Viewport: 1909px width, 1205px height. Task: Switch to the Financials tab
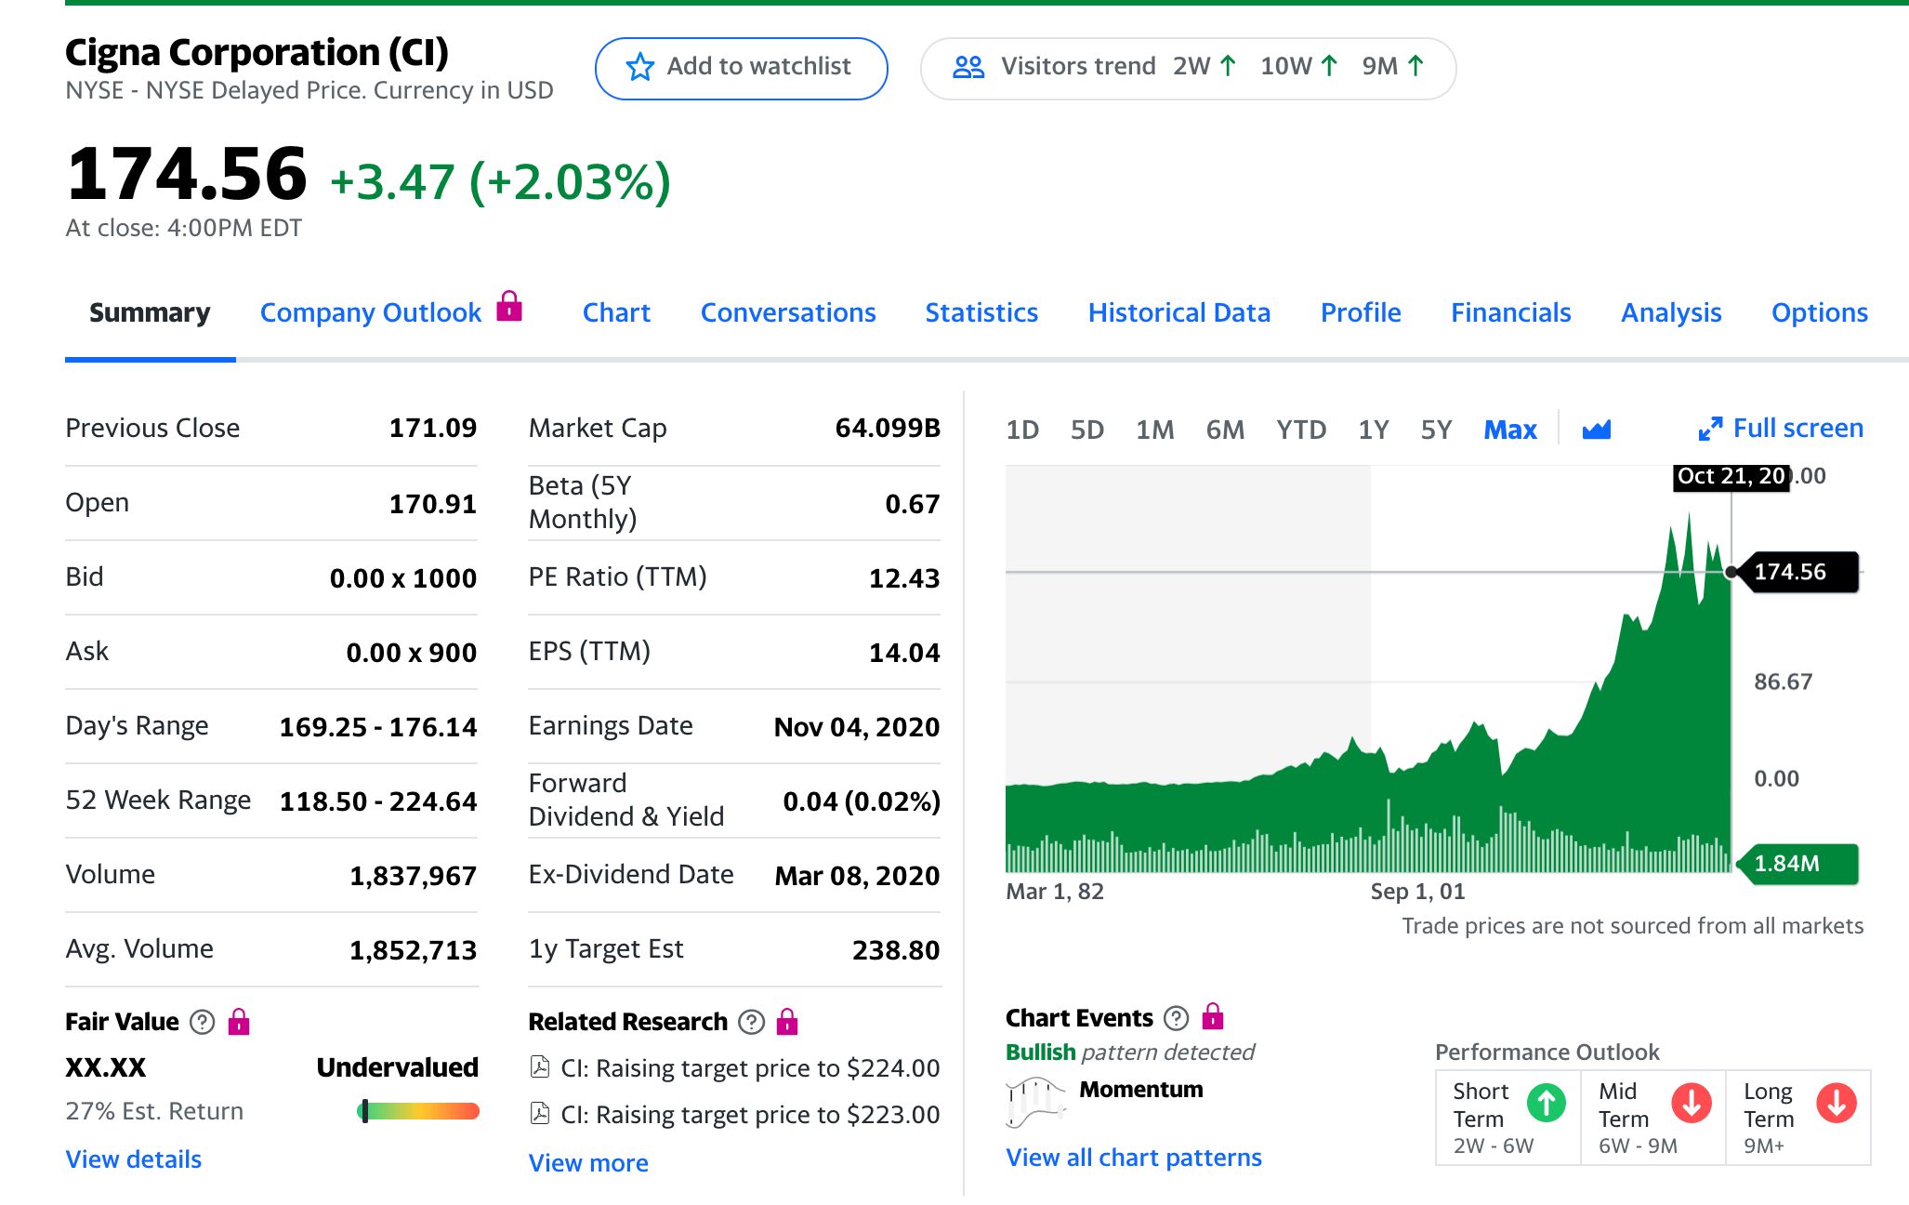pyautogui.click(x=1510, y=312)
